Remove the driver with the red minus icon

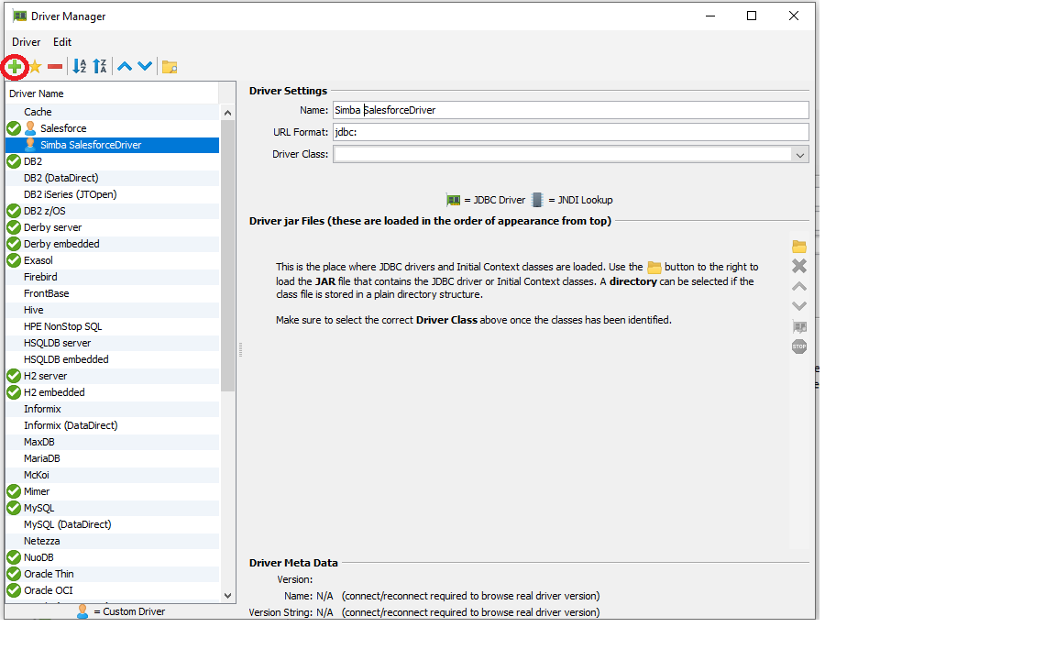click(54, 66)
